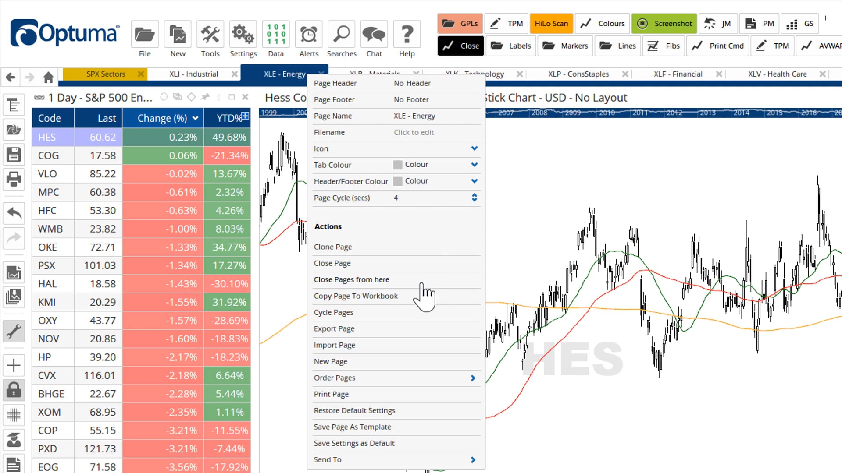Screen dimensions: 842x473
Task: Go forward with the right arrow
Action: [x=29, y=78]
